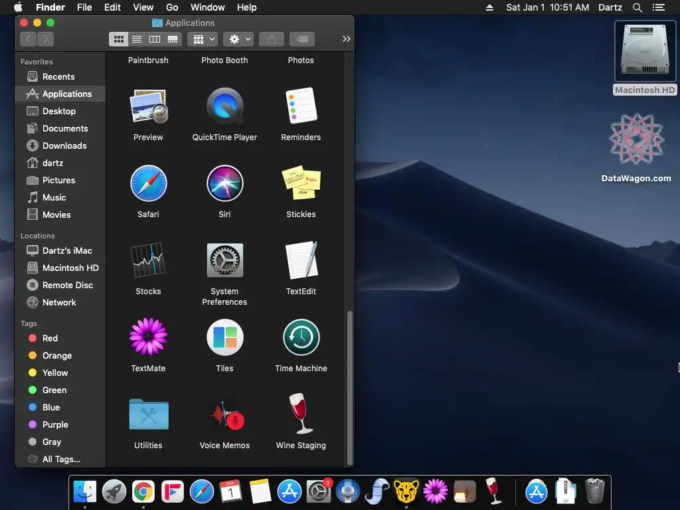Open Google Chrome in the Dock

(143, 492)
